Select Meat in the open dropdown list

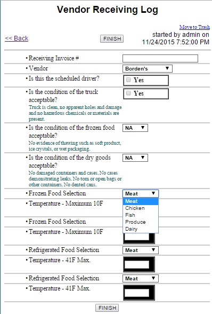tap(141, 201)
